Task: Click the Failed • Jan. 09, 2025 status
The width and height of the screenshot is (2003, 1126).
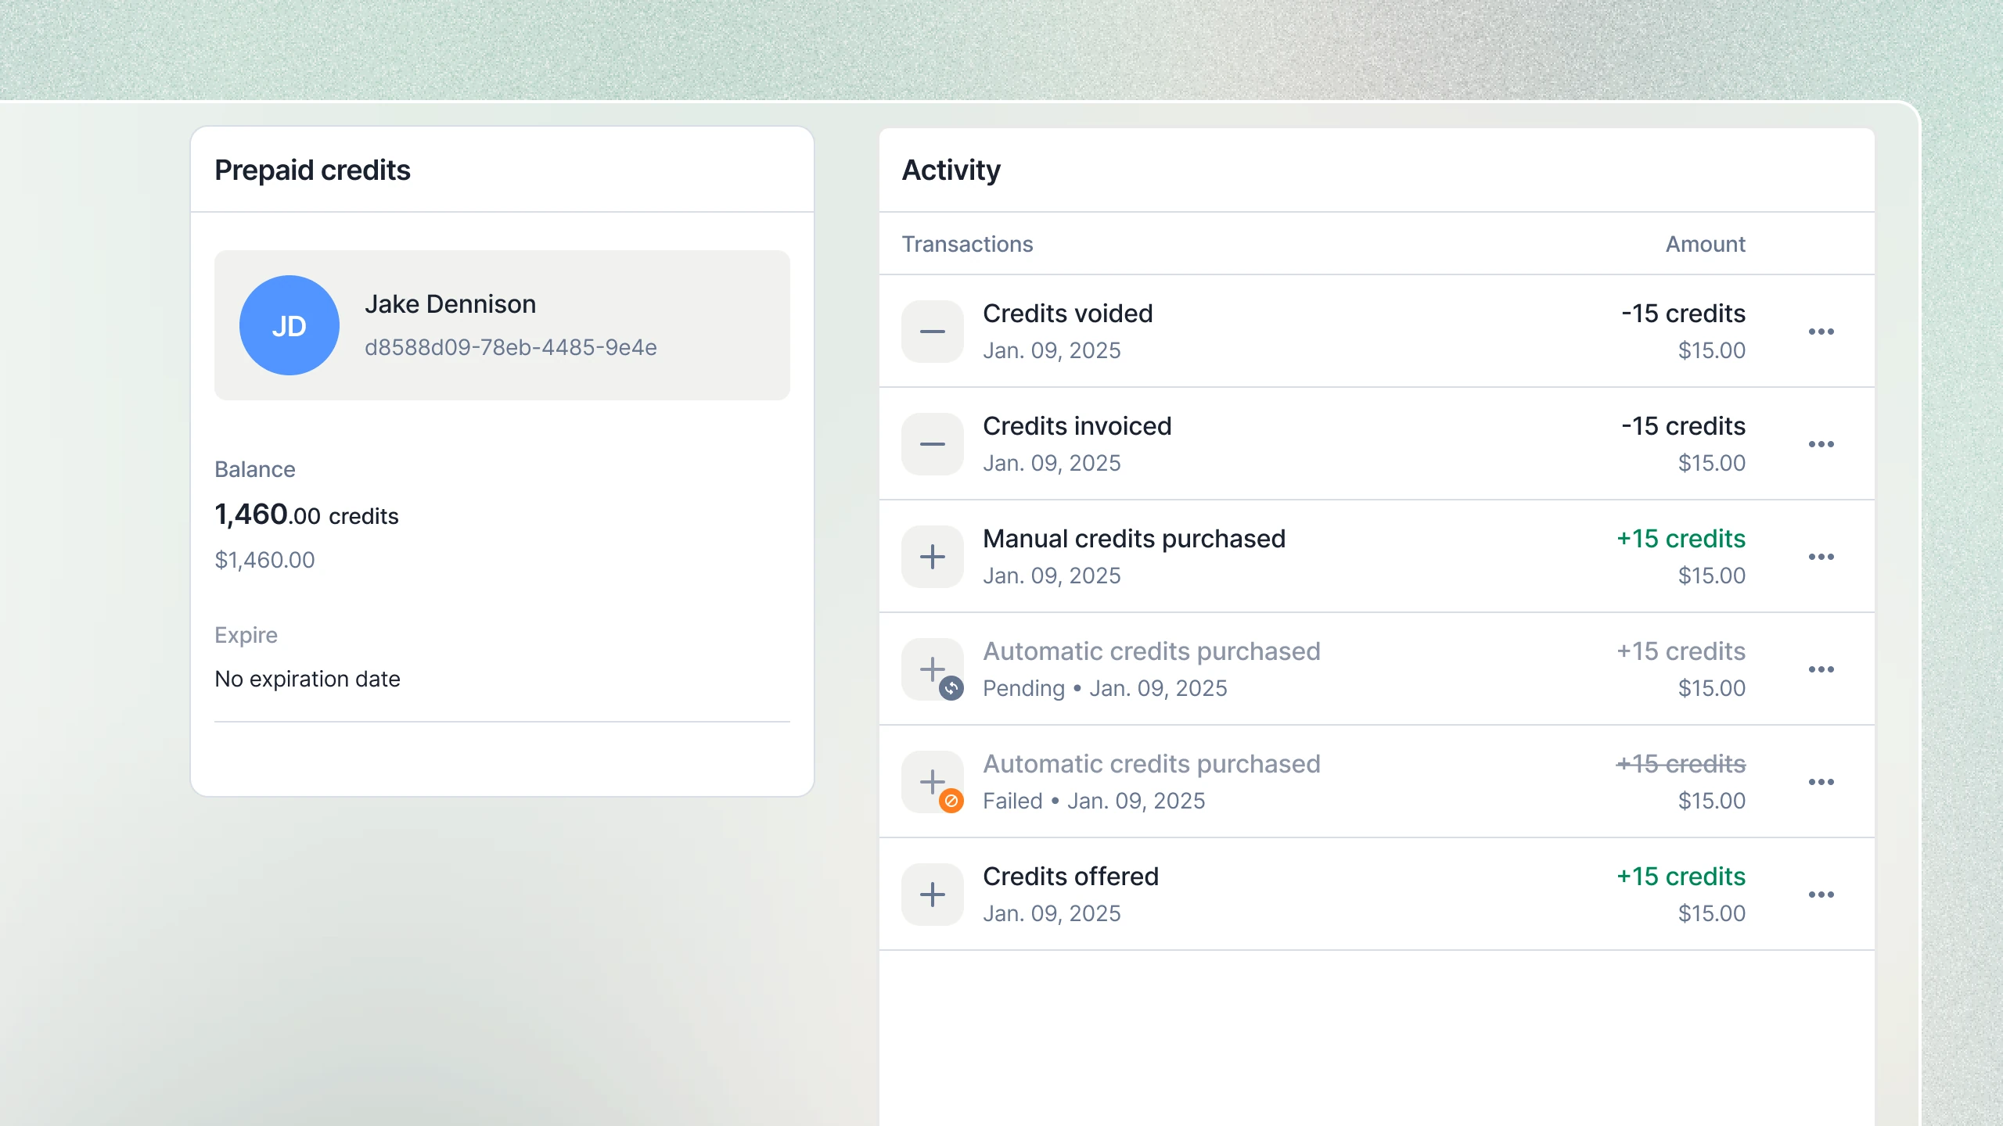Action: 1094,801
